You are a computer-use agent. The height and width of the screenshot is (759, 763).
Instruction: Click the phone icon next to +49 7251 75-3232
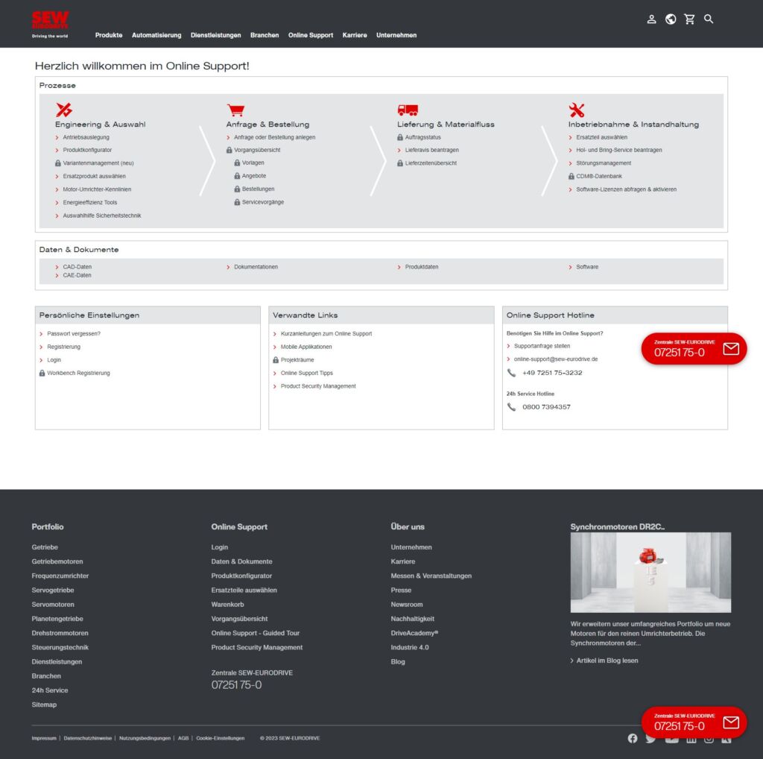[513, 373]
